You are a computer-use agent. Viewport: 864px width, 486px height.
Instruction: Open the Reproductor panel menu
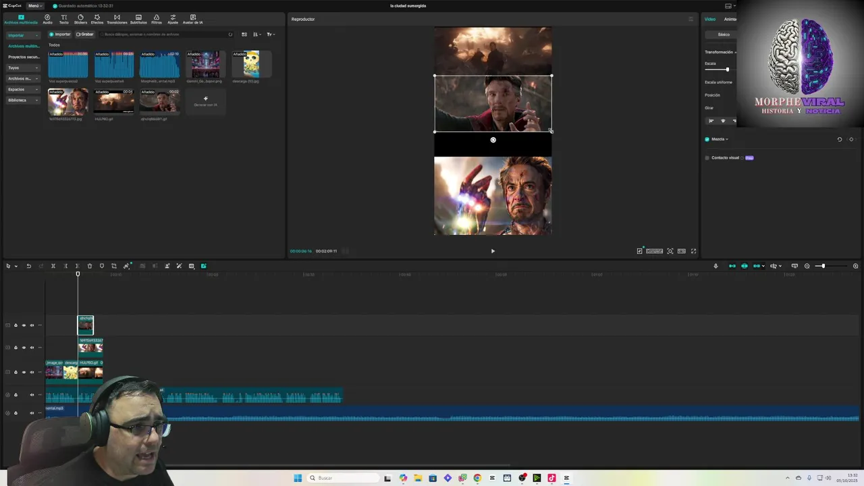click(x=691, y=19)
